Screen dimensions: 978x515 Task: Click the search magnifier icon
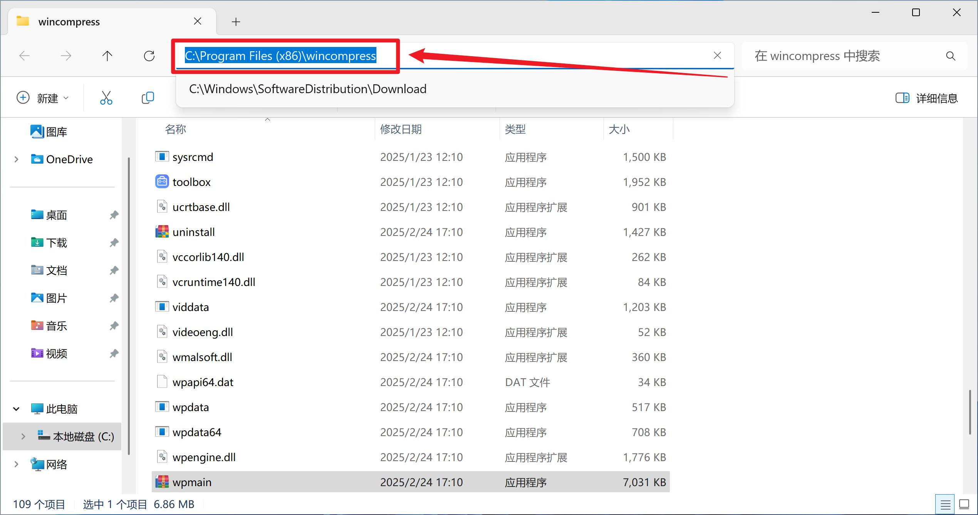(x=950, y=56)
